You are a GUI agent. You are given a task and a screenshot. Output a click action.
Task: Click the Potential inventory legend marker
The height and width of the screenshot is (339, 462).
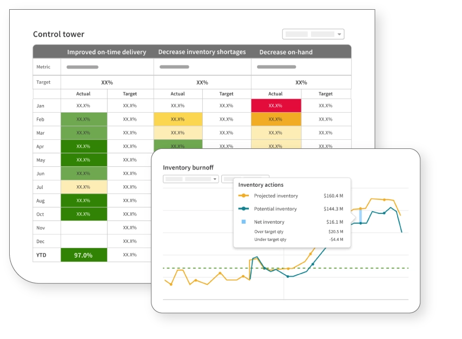[244, 208]
